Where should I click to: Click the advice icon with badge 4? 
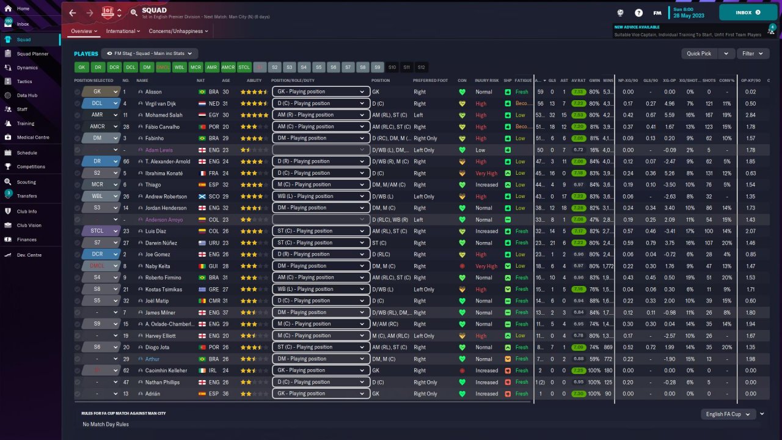[x=773, y=28]
